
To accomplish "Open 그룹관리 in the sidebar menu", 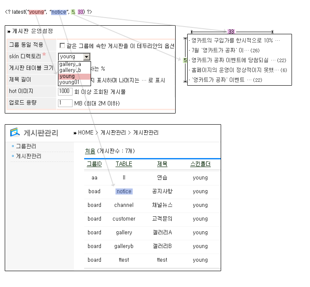I will (26, 146).
